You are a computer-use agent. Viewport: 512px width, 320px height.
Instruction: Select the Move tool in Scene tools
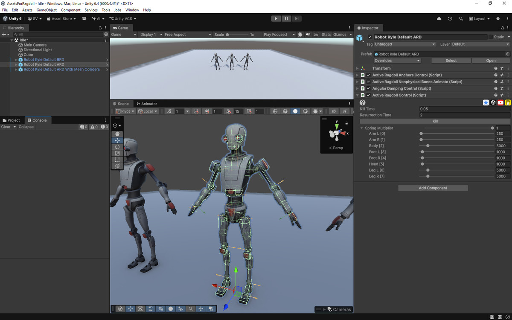pyautogui.click(x=117, y=140)
